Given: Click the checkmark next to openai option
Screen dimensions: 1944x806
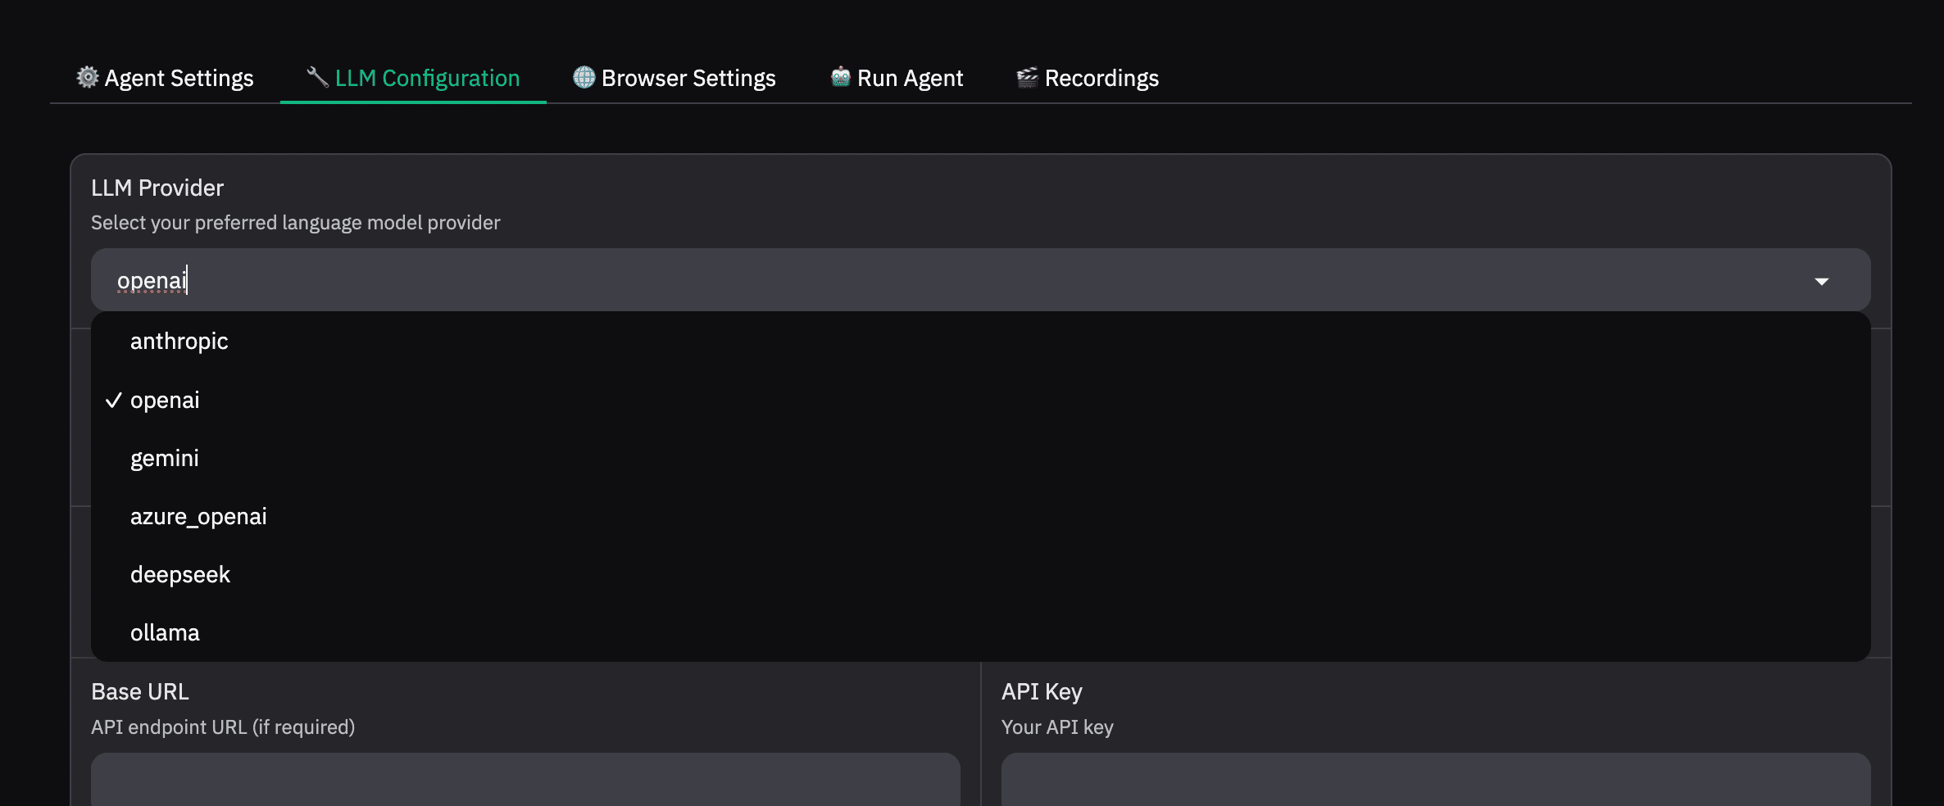Looking at the screenshot, I should point(114,401).
